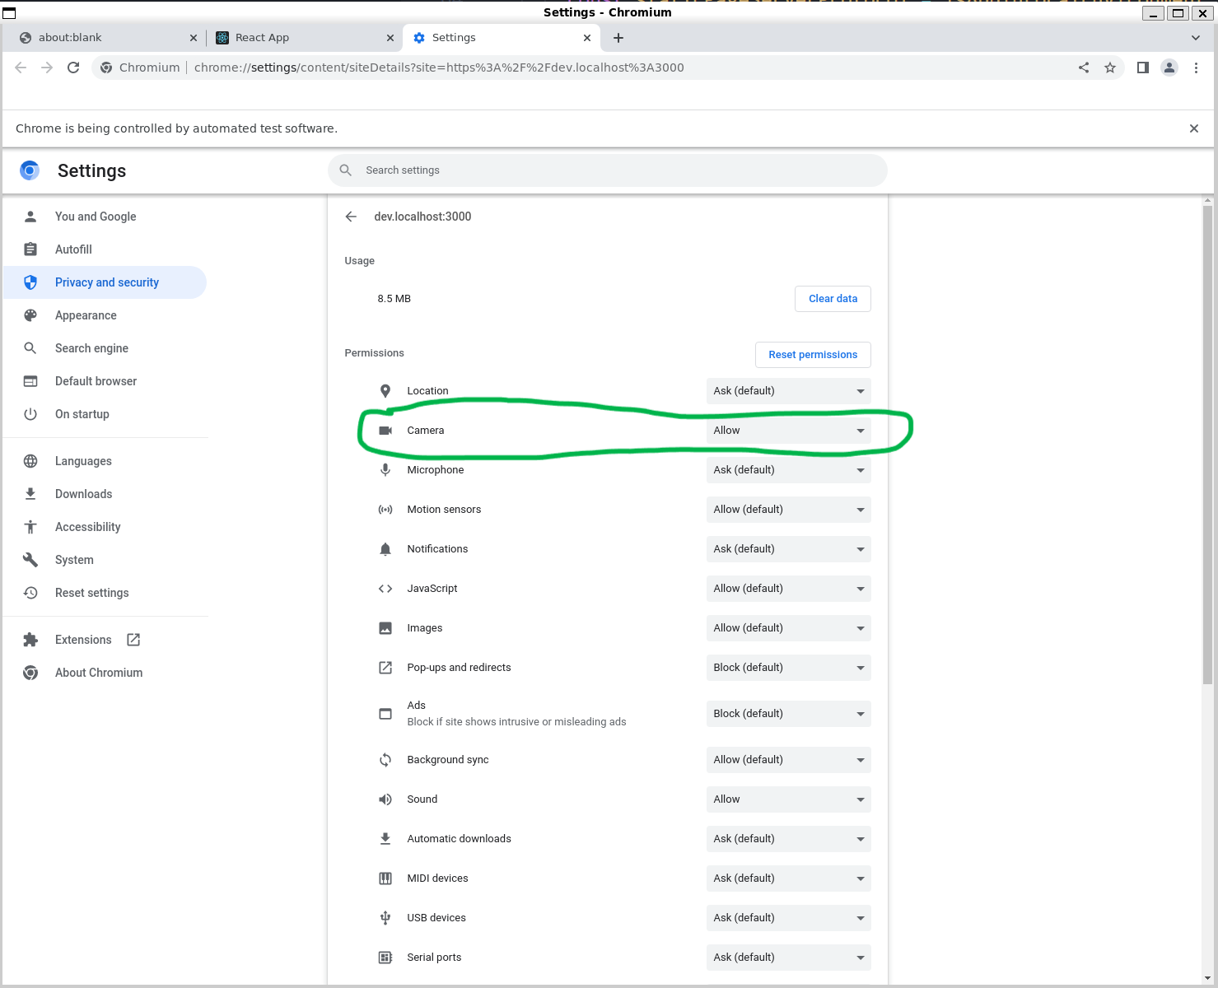Open the profile avatar menu
1218x988 pixels.
point(1169,68)
